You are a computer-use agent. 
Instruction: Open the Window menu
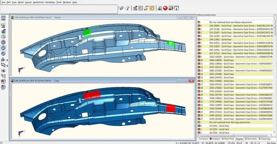click(x=67, y=2)
